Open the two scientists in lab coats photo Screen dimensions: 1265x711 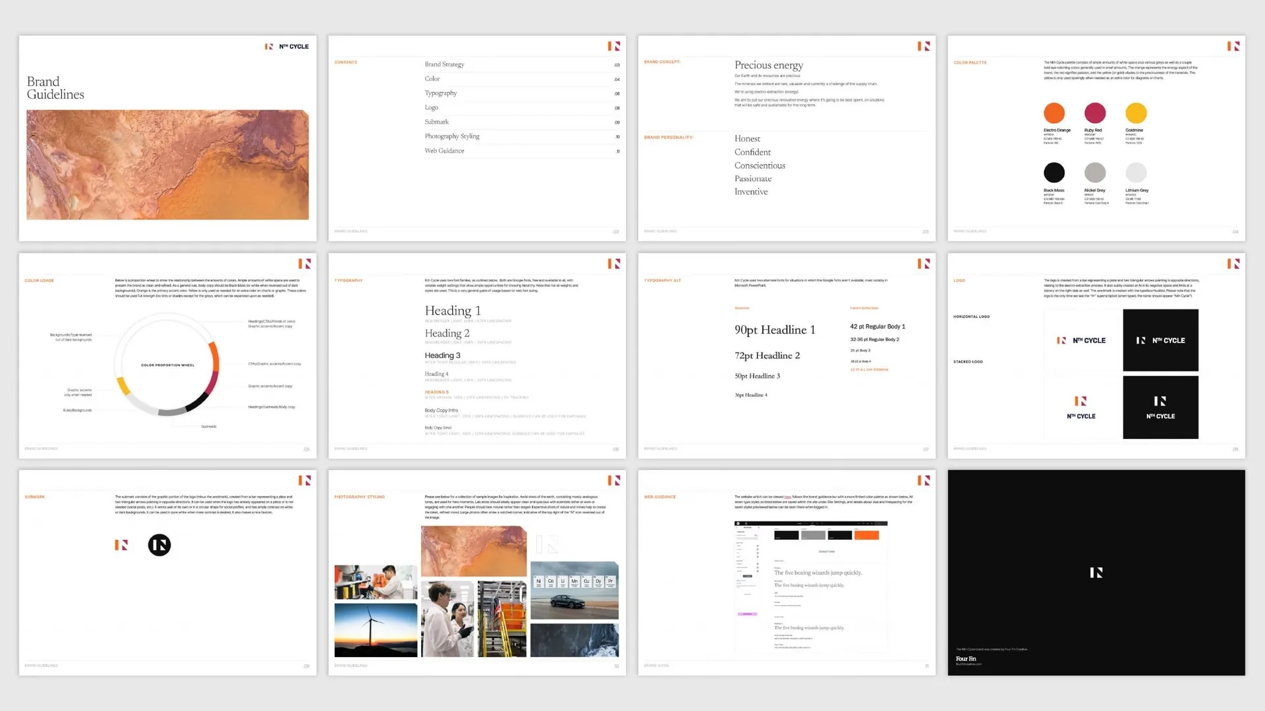pos(447,619)
